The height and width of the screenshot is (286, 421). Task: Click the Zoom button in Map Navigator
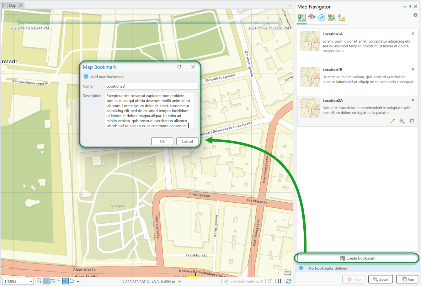point(381,279)
